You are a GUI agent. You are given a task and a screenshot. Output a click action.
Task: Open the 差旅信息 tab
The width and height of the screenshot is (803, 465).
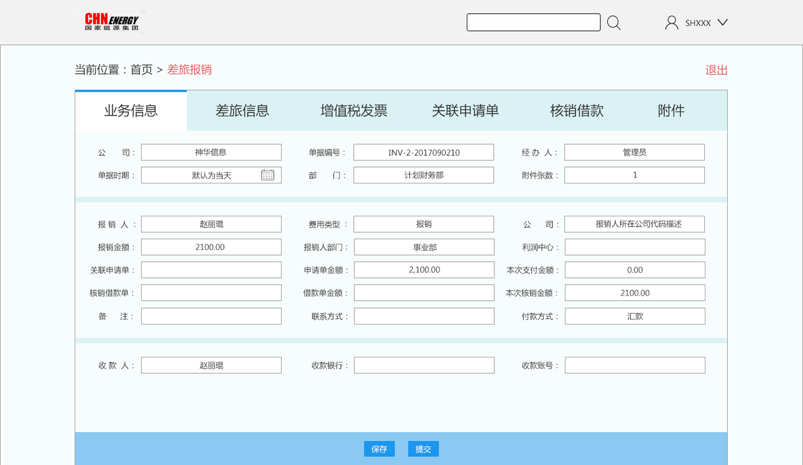pyautogui.click(x=242, y=111)
